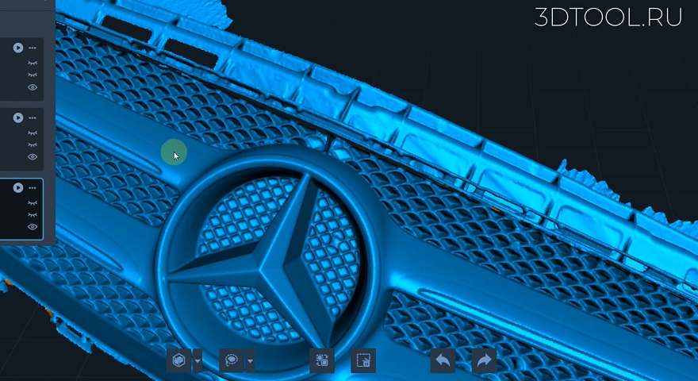Show the top closed-eye layer in first card
This screenshot has height=381, width=698.
pyautogui.click(x=33, y=63)
